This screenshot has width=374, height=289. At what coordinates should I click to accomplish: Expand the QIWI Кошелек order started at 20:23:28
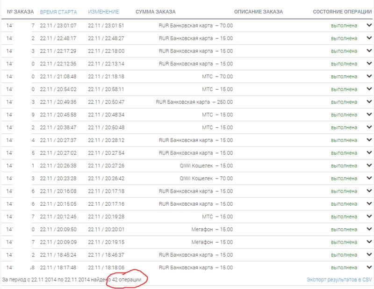click(x=369, y=178)
